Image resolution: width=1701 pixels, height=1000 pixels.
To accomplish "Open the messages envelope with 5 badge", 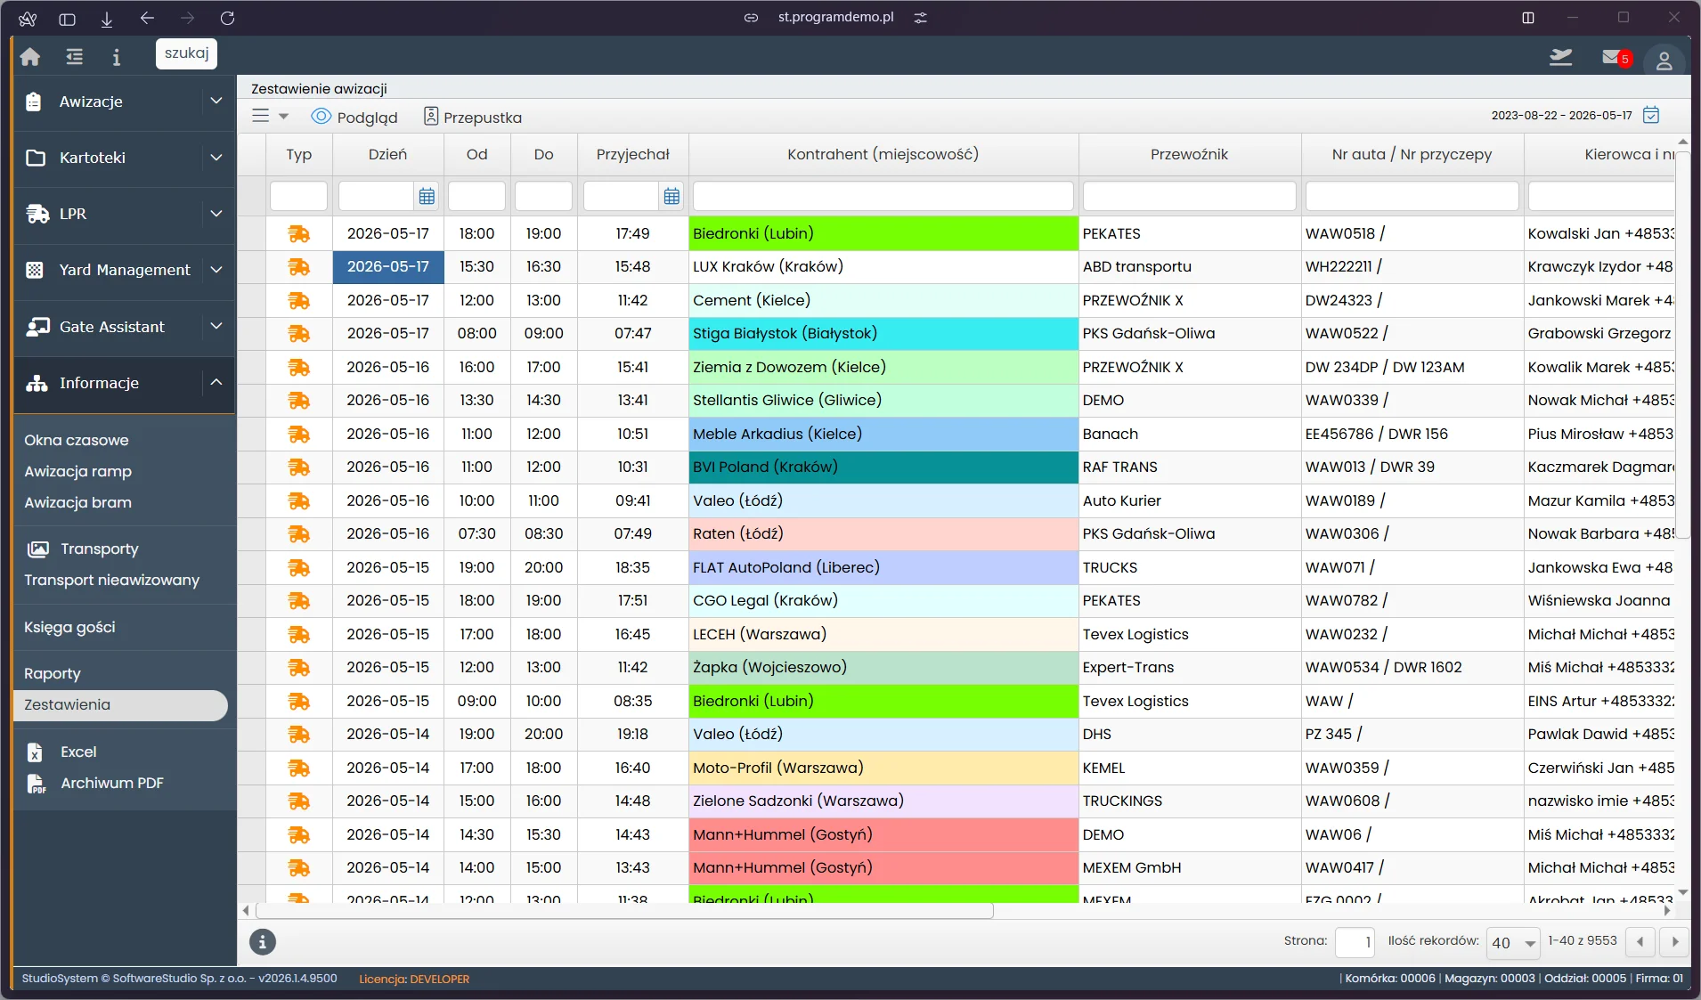I will [1616, 58].
